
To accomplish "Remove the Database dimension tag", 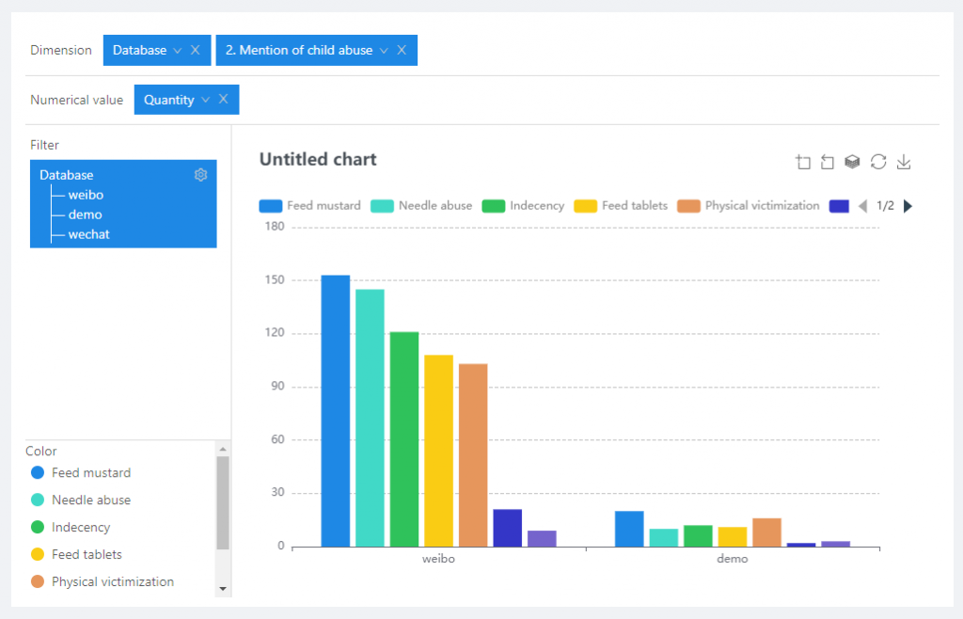I will 196,50.
